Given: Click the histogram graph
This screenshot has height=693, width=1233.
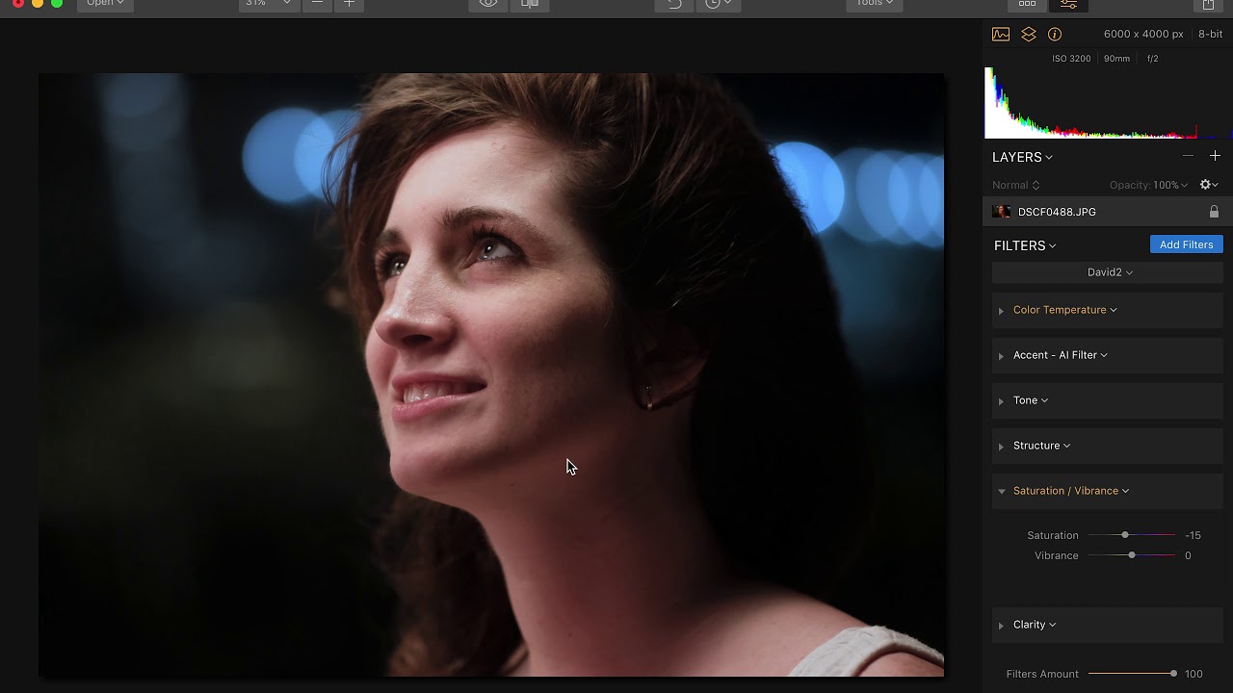Looking at the screenshot, I should pyautogui.click(x=1108, y=103).
